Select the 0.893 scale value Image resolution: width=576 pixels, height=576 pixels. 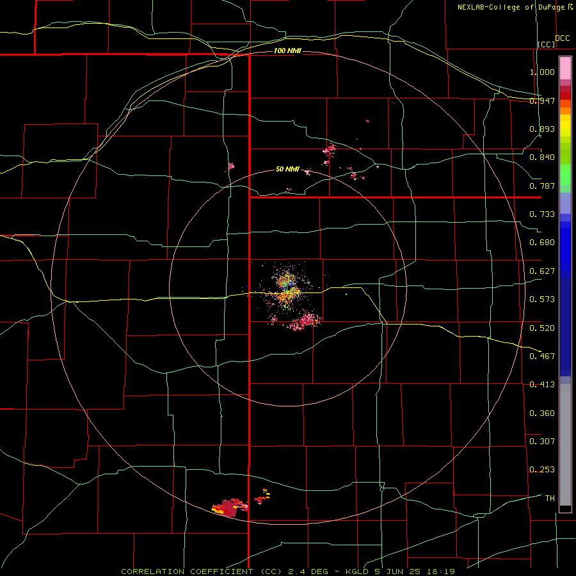click(x=542, y=129)
